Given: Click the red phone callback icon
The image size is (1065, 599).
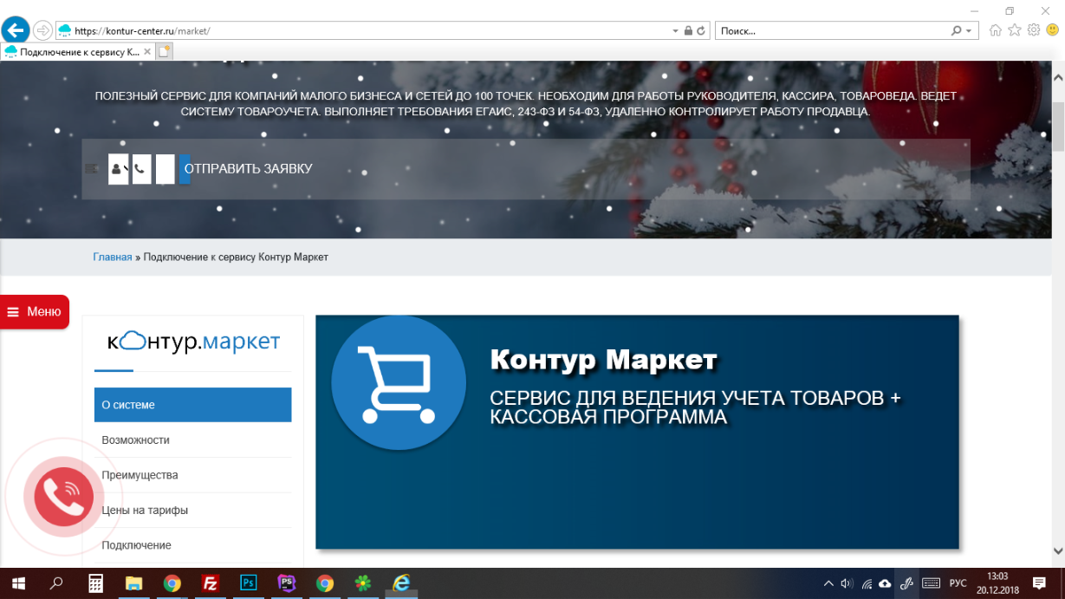Looking at the screenshot, I should [63, 497].
